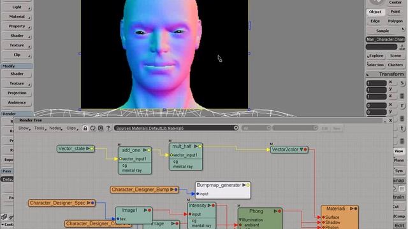Image resolution: width=408 pixels, height=229 pixels.
Task: Open the Show menu in Render Tree
Action: point(24,128)
